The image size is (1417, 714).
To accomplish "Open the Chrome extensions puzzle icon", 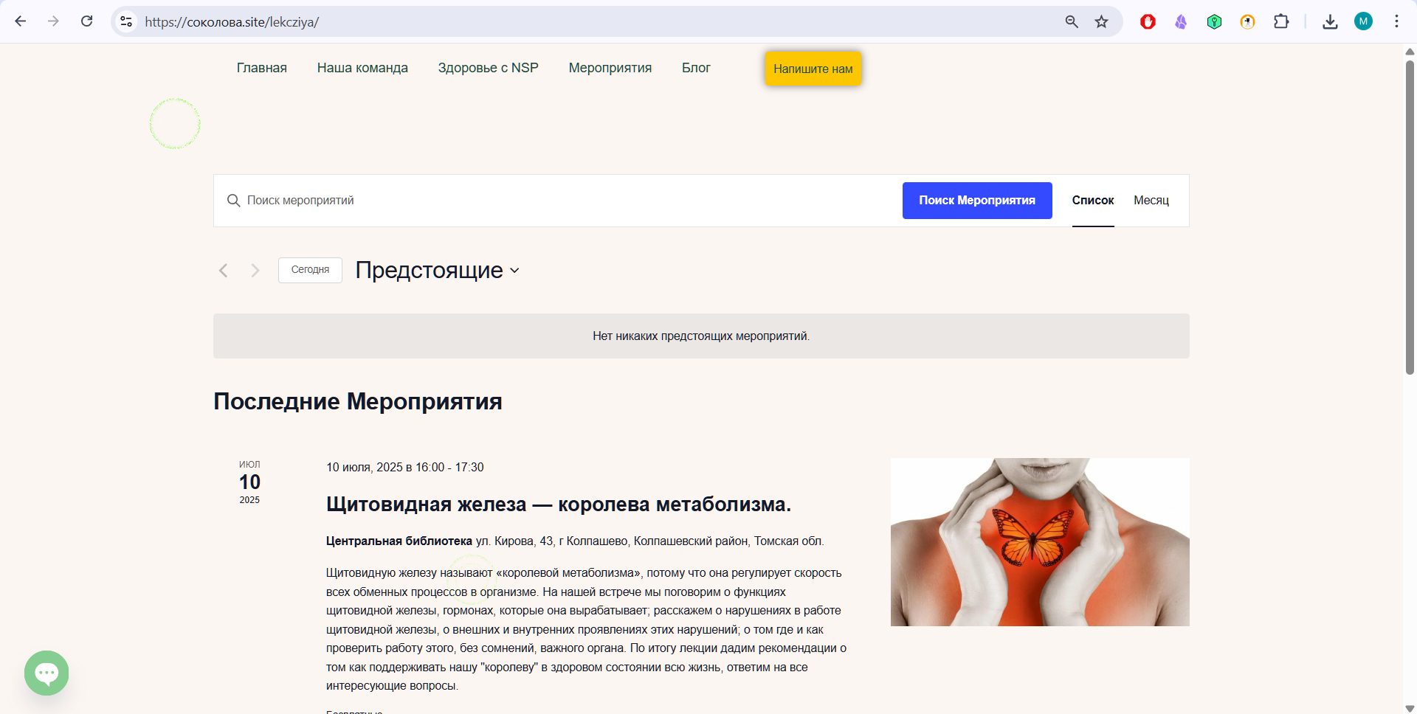I will point(1281,21).
